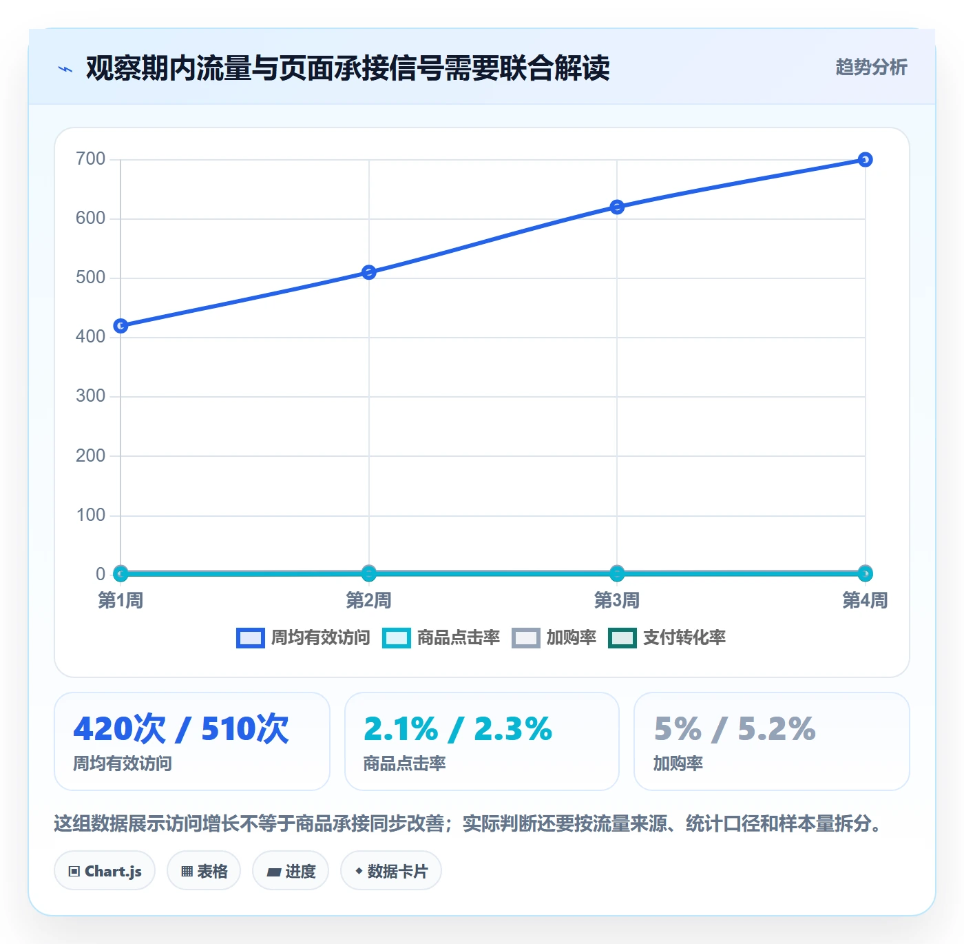Click the 趋势分析 label in the header
Screen dimensions: 964x944
pyautogui.click(x=871, y=67)
